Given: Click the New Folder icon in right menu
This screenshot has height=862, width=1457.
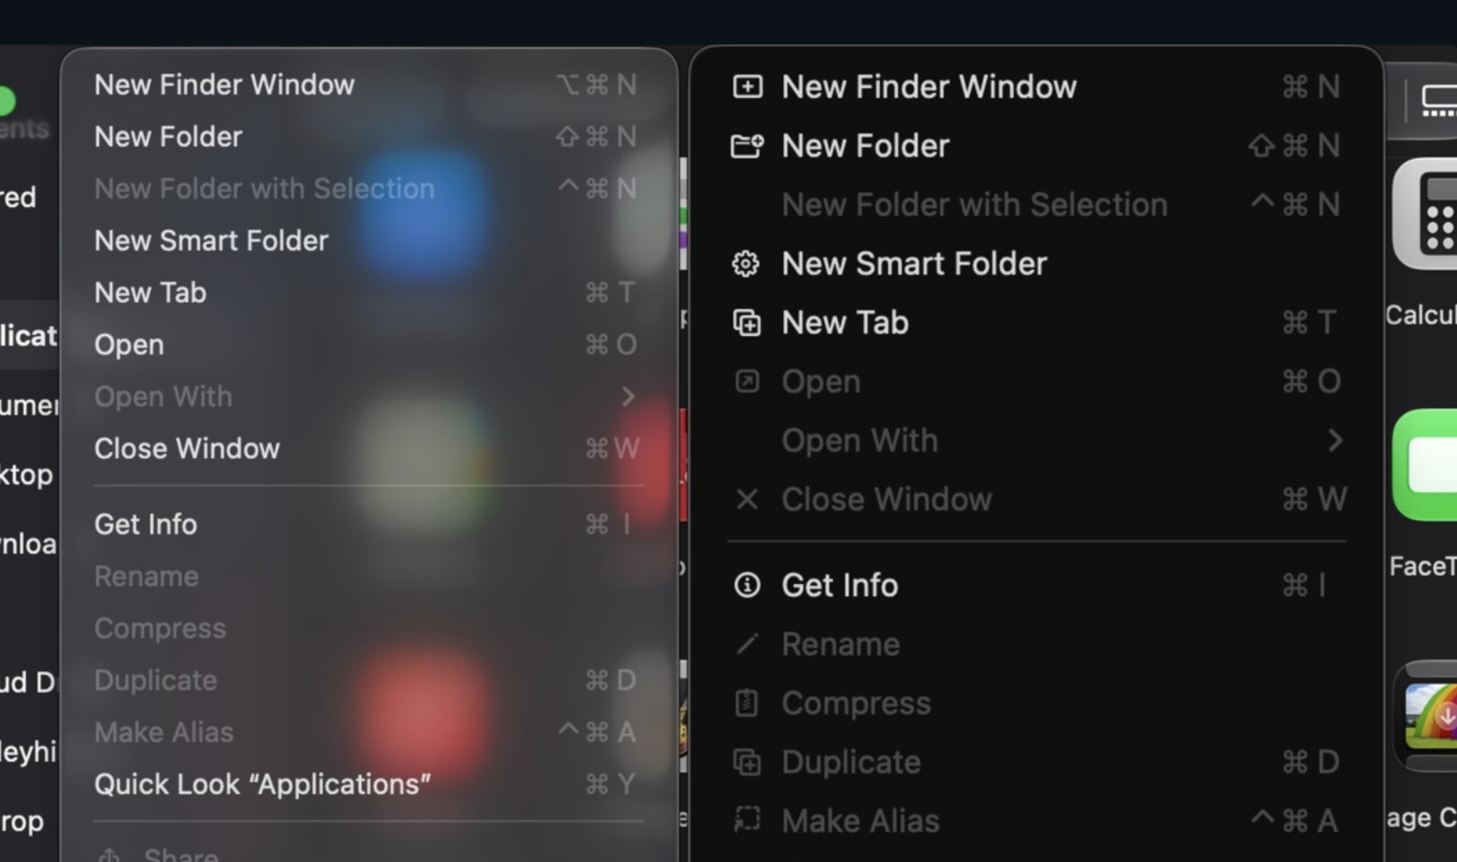Looking at the screenshot, I should [x=747, y=145].
